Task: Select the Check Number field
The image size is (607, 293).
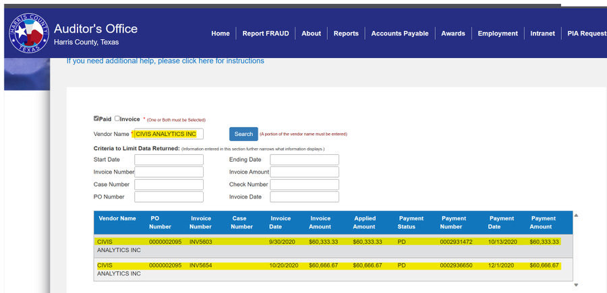Action: [x=304, y=185]
